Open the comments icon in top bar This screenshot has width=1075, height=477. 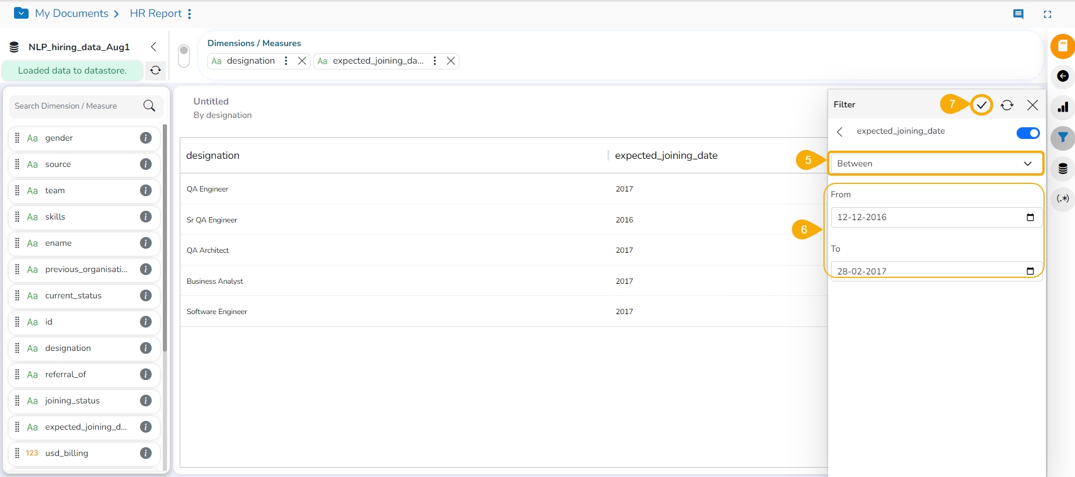[x=1018, y=14]
